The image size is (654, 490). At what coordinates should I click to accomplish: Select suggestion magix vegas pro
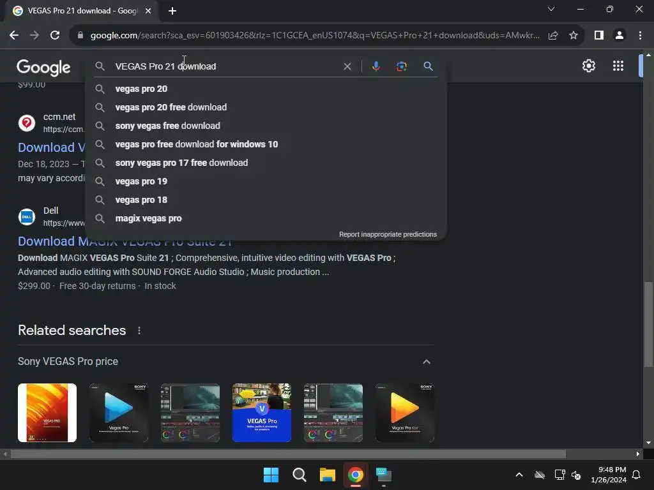pos(266,218)
